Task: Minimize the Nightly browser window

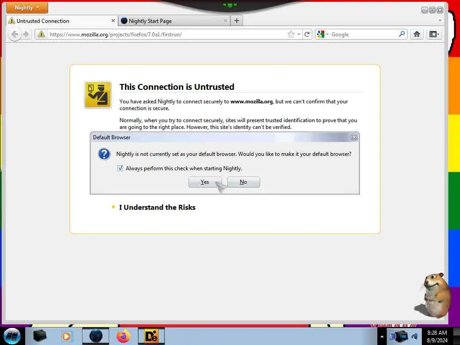Action: (425, 10)
